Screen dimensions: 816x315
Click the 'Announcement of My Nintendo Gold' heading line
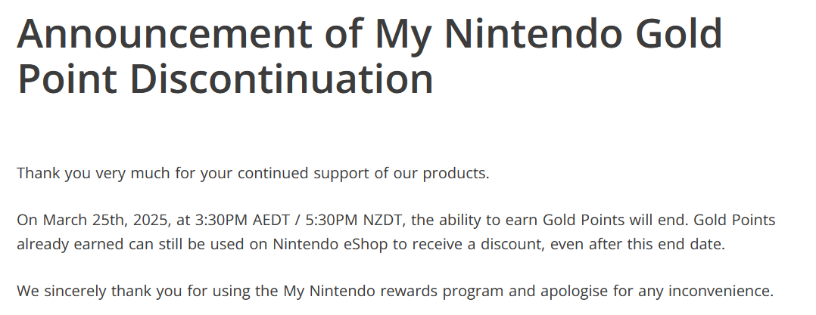(x=369, y=34)
